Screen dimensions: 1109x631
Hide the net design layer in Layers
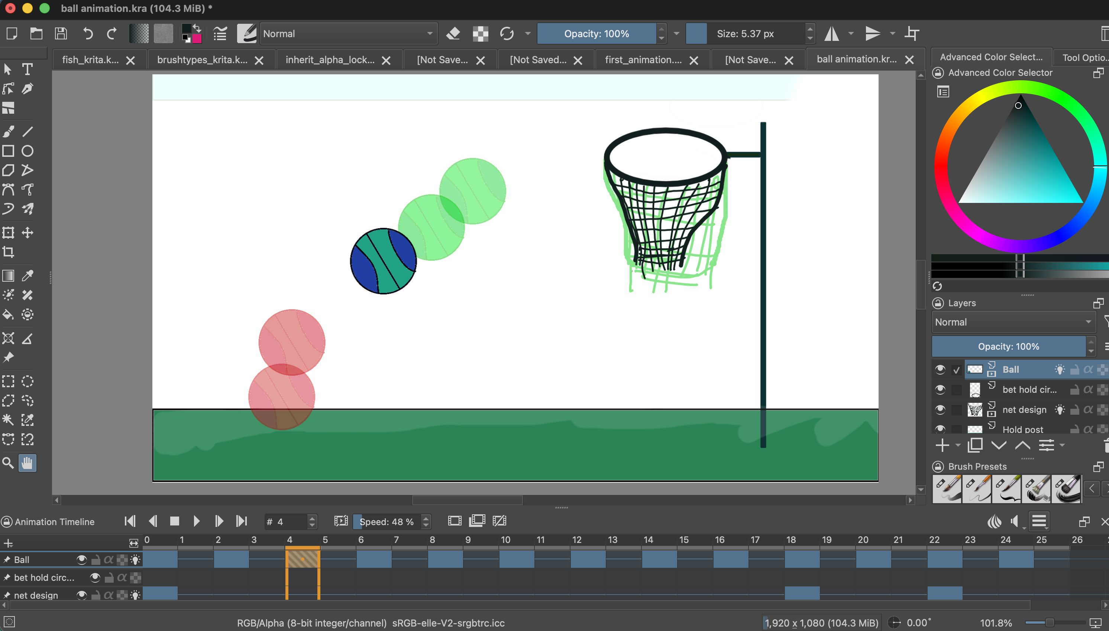click(940, 410)
